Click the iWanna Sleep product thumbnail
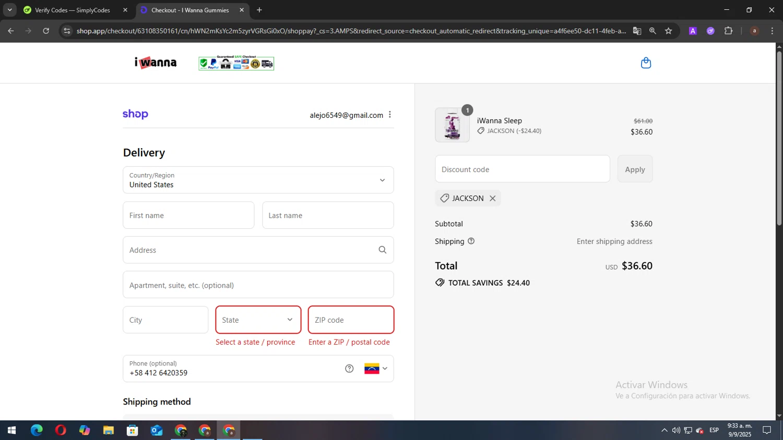Image resolution: width=783 pixels, height=440 pixels. (x=452, y=125)
